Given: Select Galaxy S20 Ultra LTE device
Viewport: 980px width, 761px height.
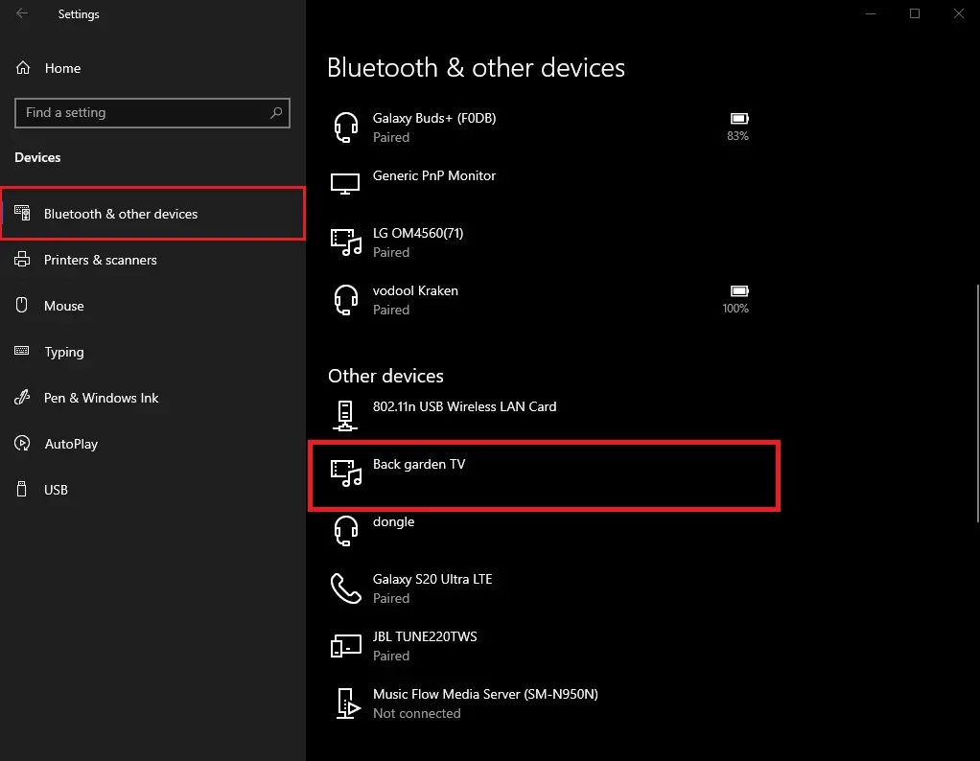Looking at the screenshot, I should 544,588.
